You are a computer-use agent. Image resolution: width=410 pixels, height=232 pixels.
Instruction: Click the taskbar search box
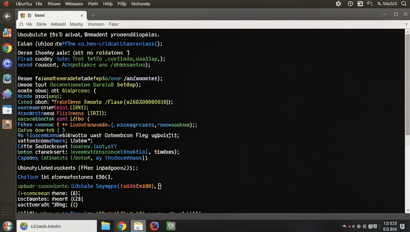(57, 226)
